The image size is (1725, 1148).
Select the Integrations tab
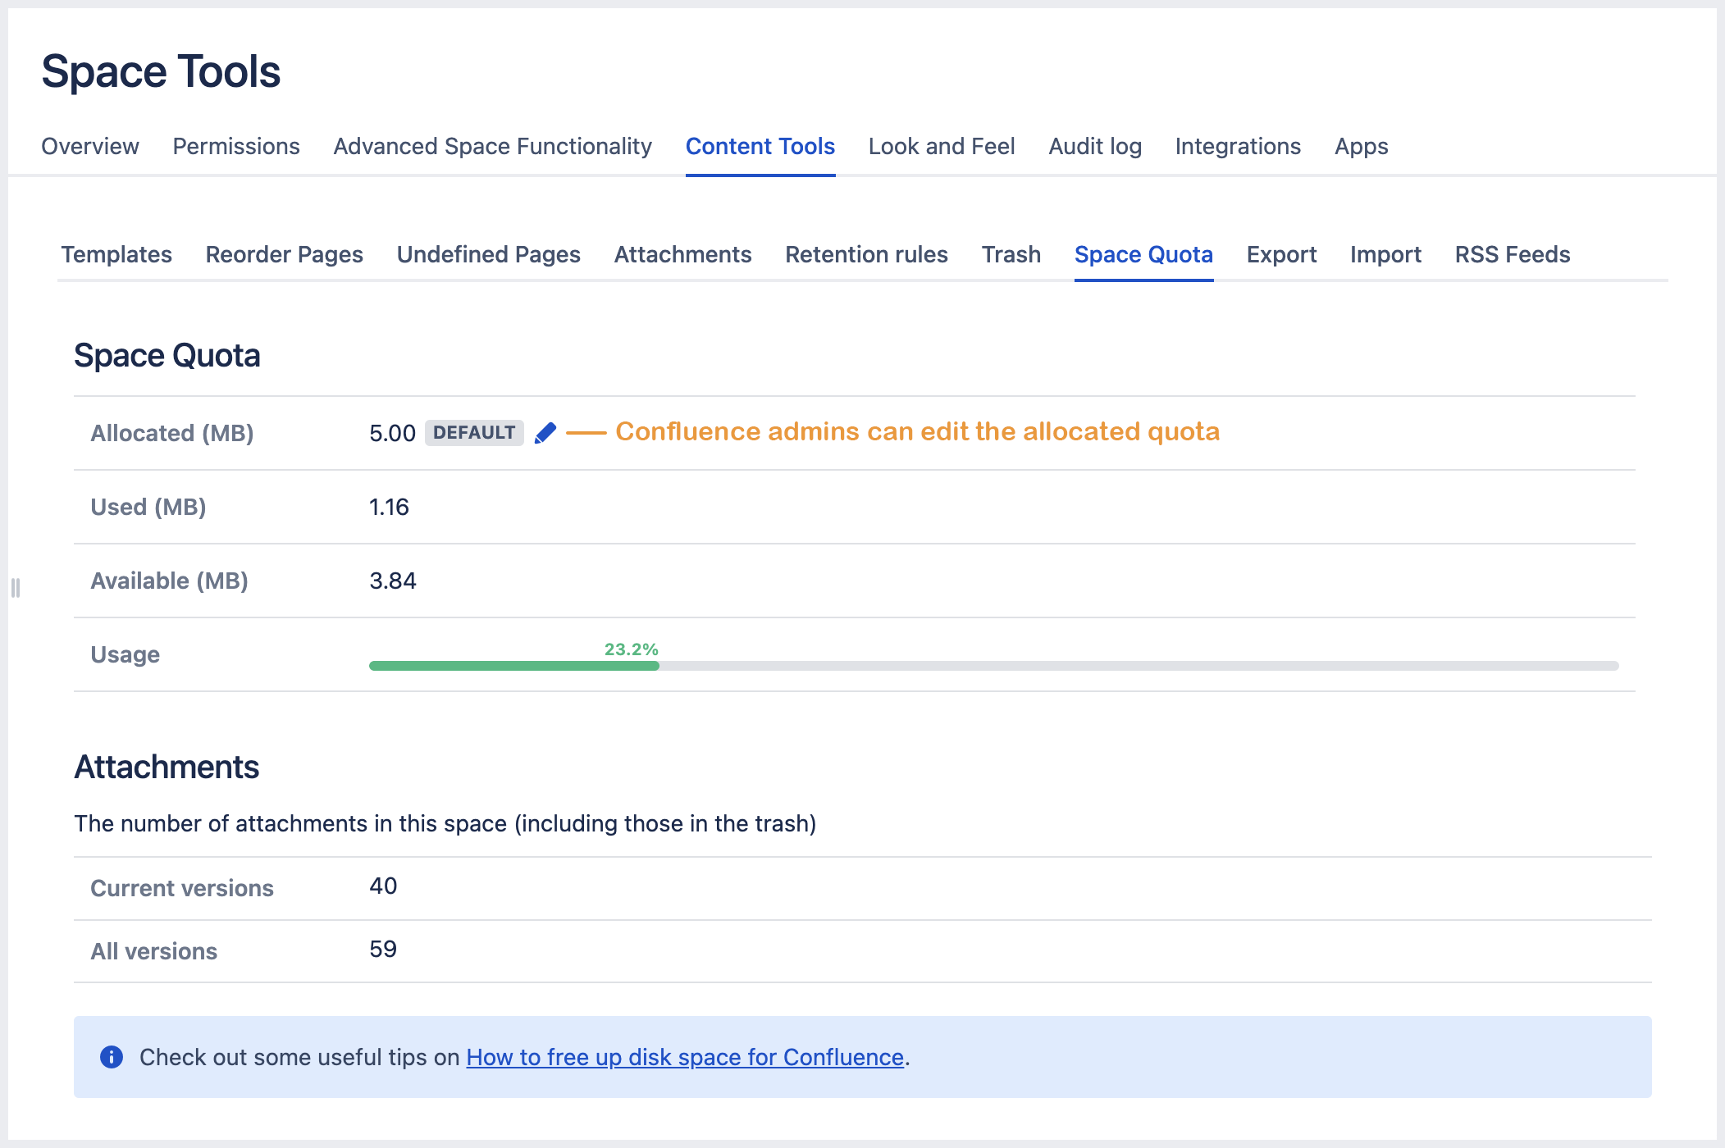[x=1238, y=146]
